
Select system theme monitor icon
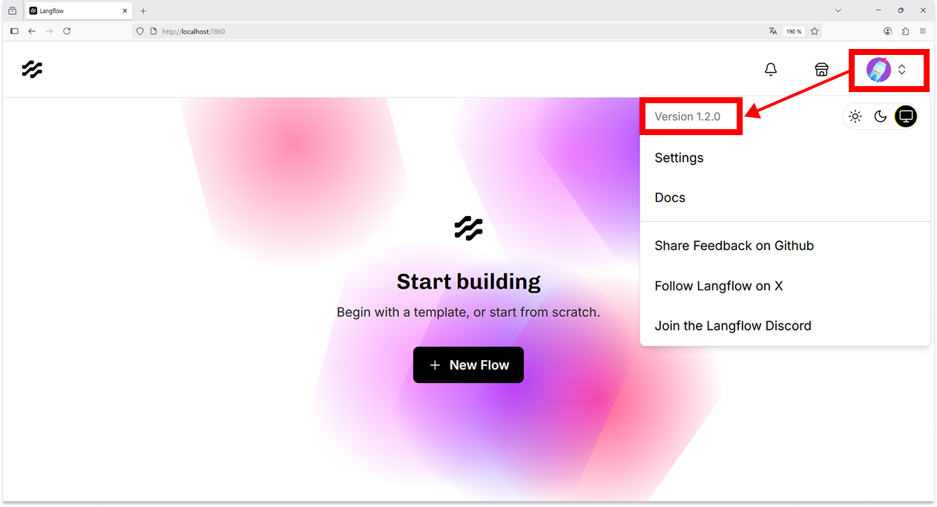(906, 117)
